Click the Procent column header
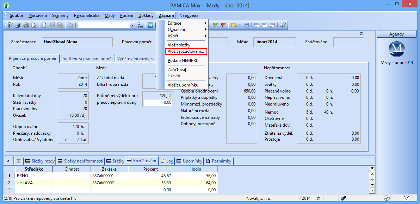Viewport: 420px width, 204px height. click(x=150, y=169)
